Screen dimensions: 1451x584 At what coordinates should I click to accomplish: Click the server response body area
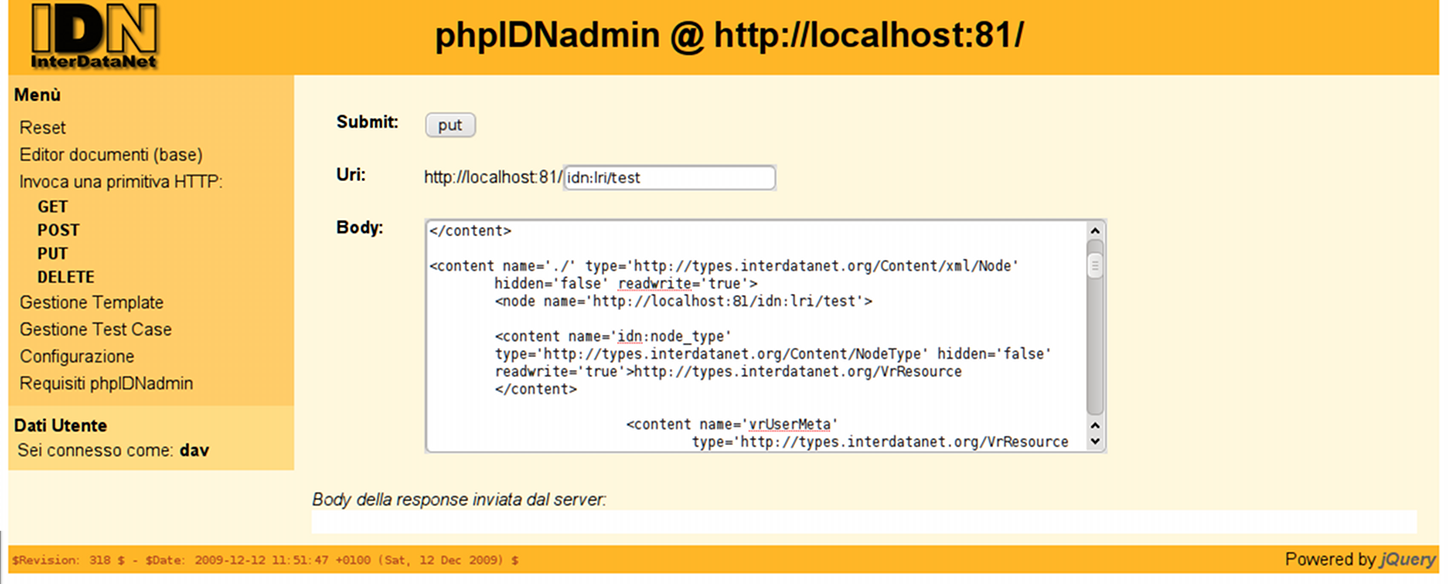point(864,522)
